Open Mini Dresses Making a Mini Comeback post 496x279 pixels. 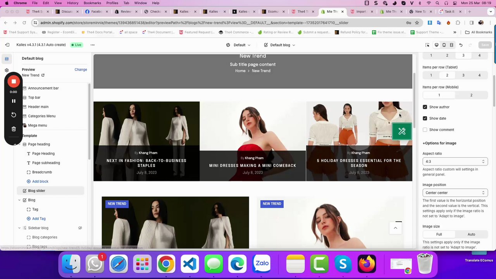click(x=253, y=166)
